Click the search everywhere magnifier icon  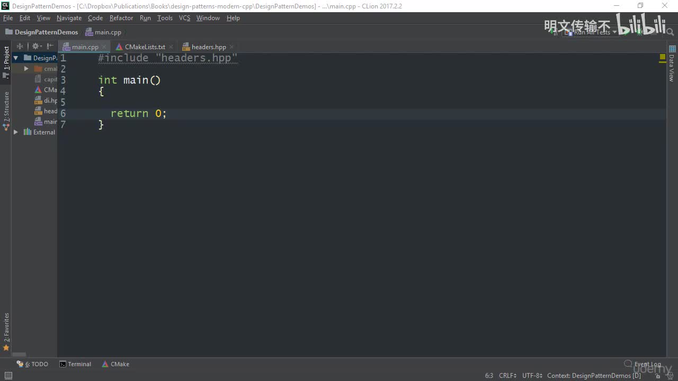click(x=669, y=32)
